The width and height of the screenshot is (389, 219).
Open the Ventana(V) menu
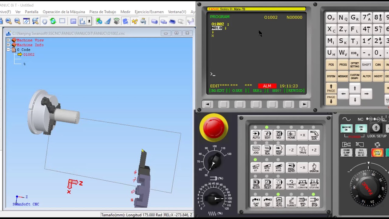[177, 12]
